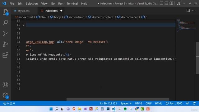
Task: Toggle the bottom panel layout
Action: coord(166,3)
